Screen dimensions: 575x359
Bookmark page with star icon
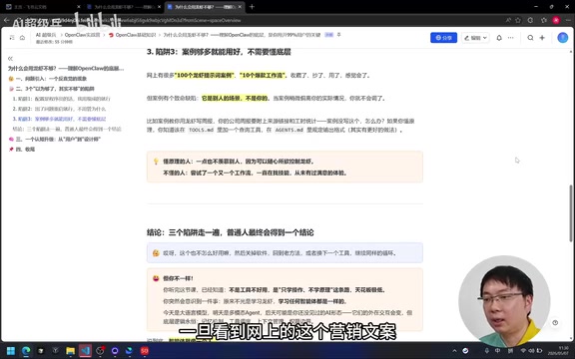click(518, 21)
